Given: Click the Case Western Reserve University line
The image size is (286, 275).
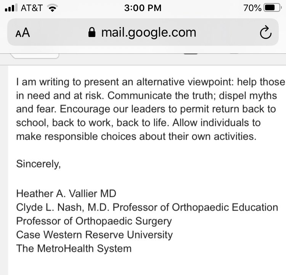Looking at the screenshot, I should [x=94, y=235].
